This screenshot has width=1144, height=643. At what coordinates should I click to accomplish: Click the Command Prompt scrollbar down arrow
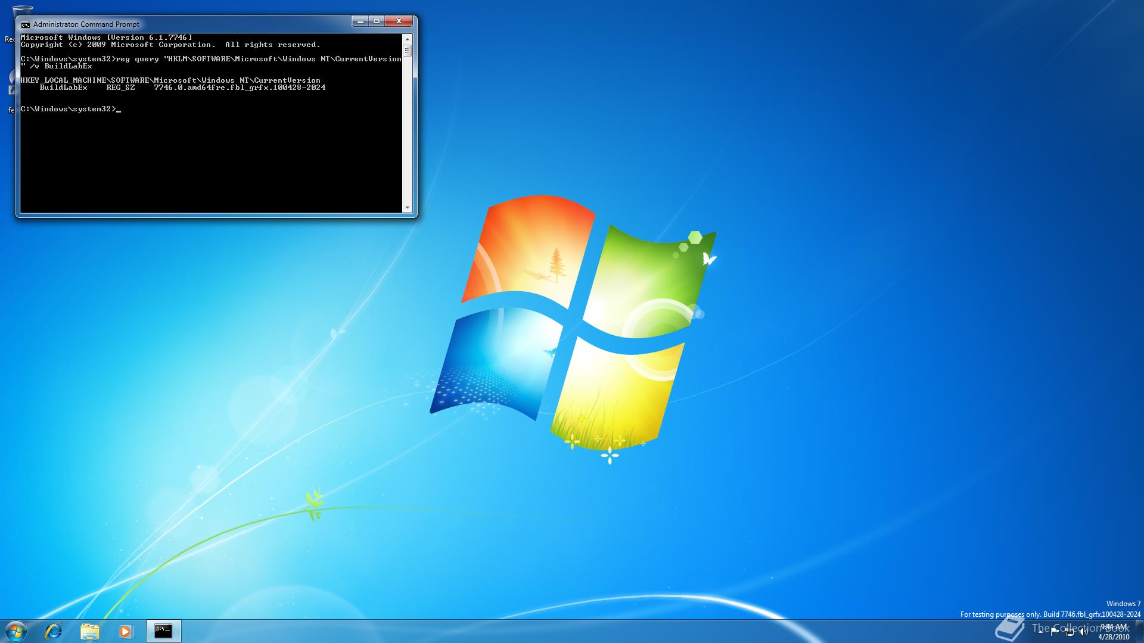pos(408,208)
